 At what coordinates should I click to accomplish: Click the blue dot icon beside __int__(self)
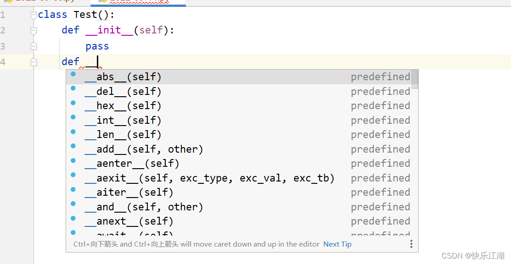coord(73,117)
